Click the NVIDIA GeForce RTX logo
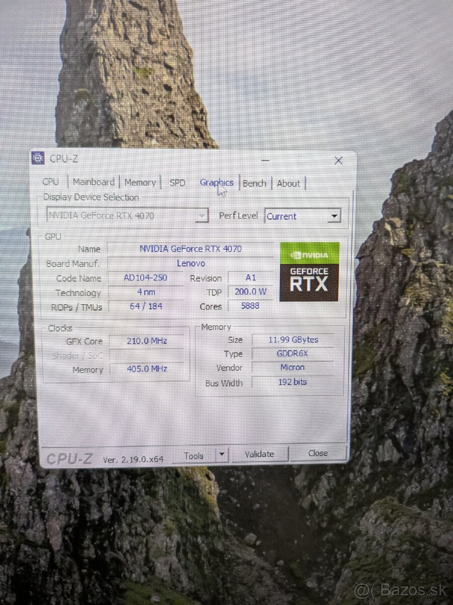This screenshot has width=453, height=605. point(310,272)
